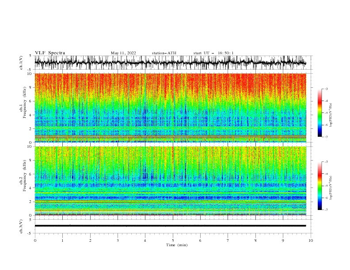The width and height of the screenshot is (350, 270).
Task: Click time axis tick label "1"
Action: 62,240
